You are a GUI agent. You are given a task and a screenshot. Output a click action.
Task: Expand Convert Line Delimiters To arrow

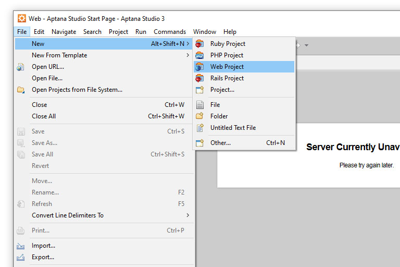coord(188,215)
